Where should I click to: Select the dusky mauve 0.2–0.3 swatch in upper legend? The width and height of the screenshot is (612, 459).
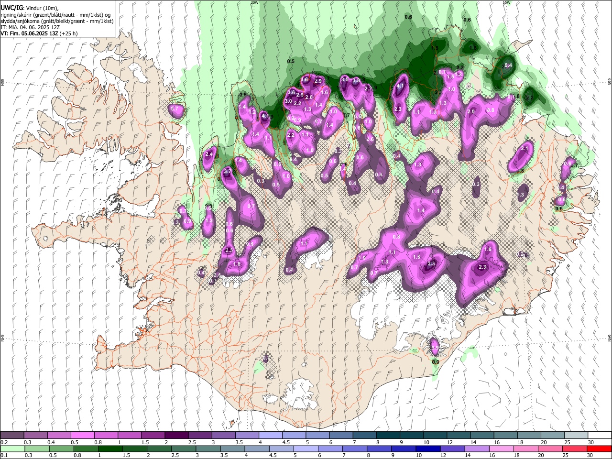(12, 436)
